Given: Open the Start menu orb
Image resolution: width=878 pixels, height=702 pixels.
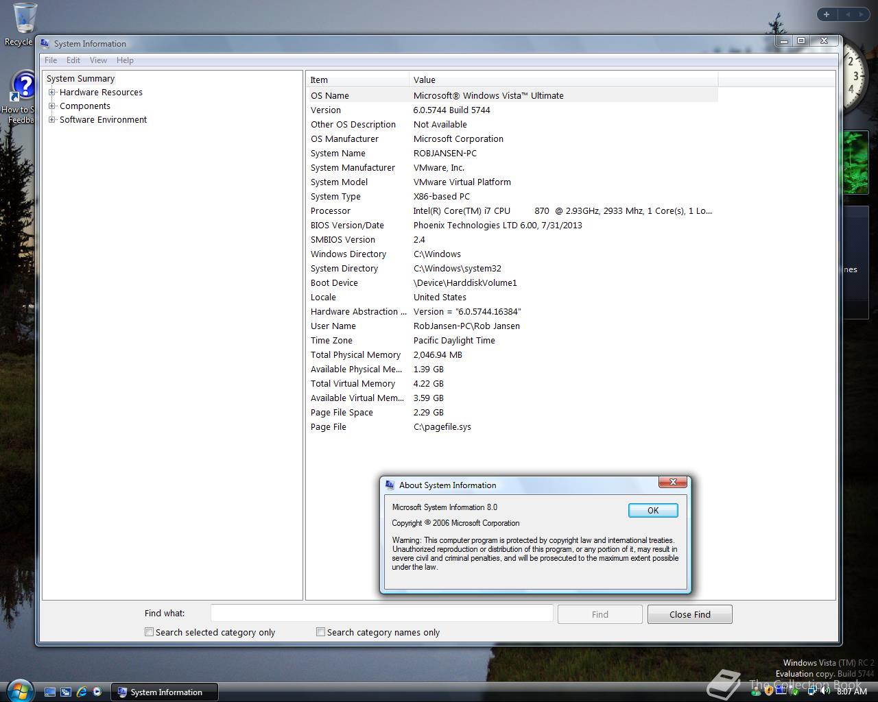Looking at the screenshot, I should (19, 690).
